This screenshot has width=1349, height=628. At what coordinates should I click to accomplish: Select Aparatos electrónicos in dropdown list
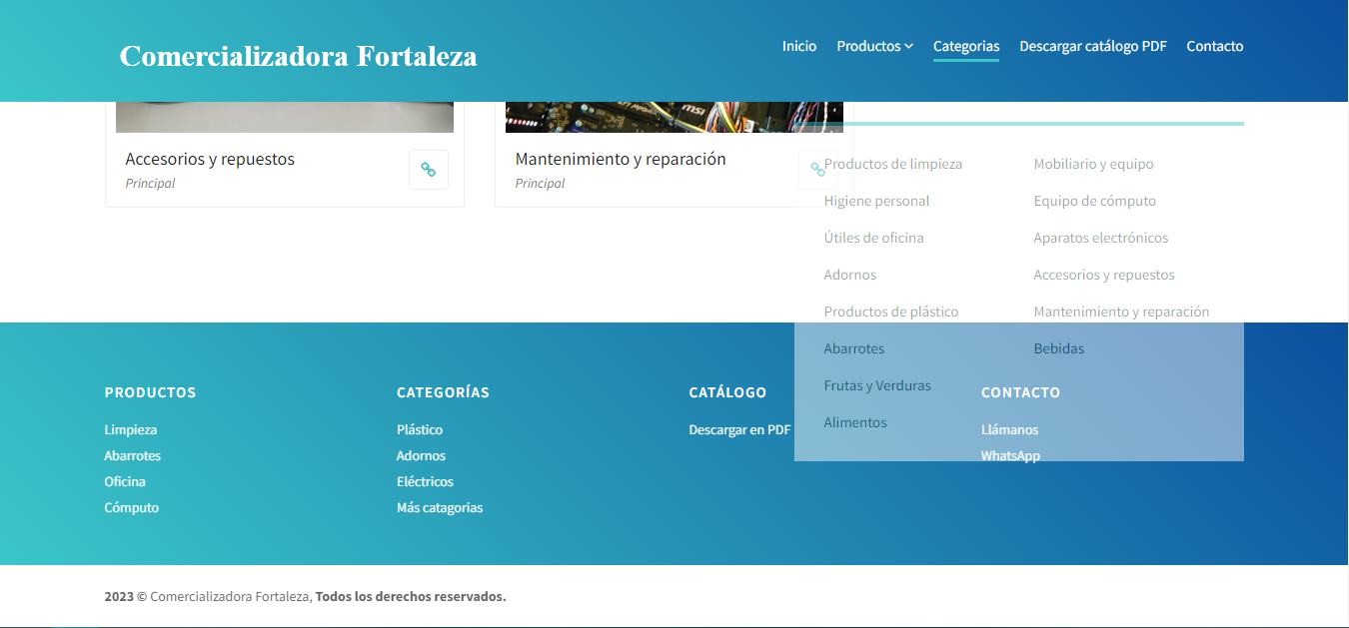point(1100,238)
